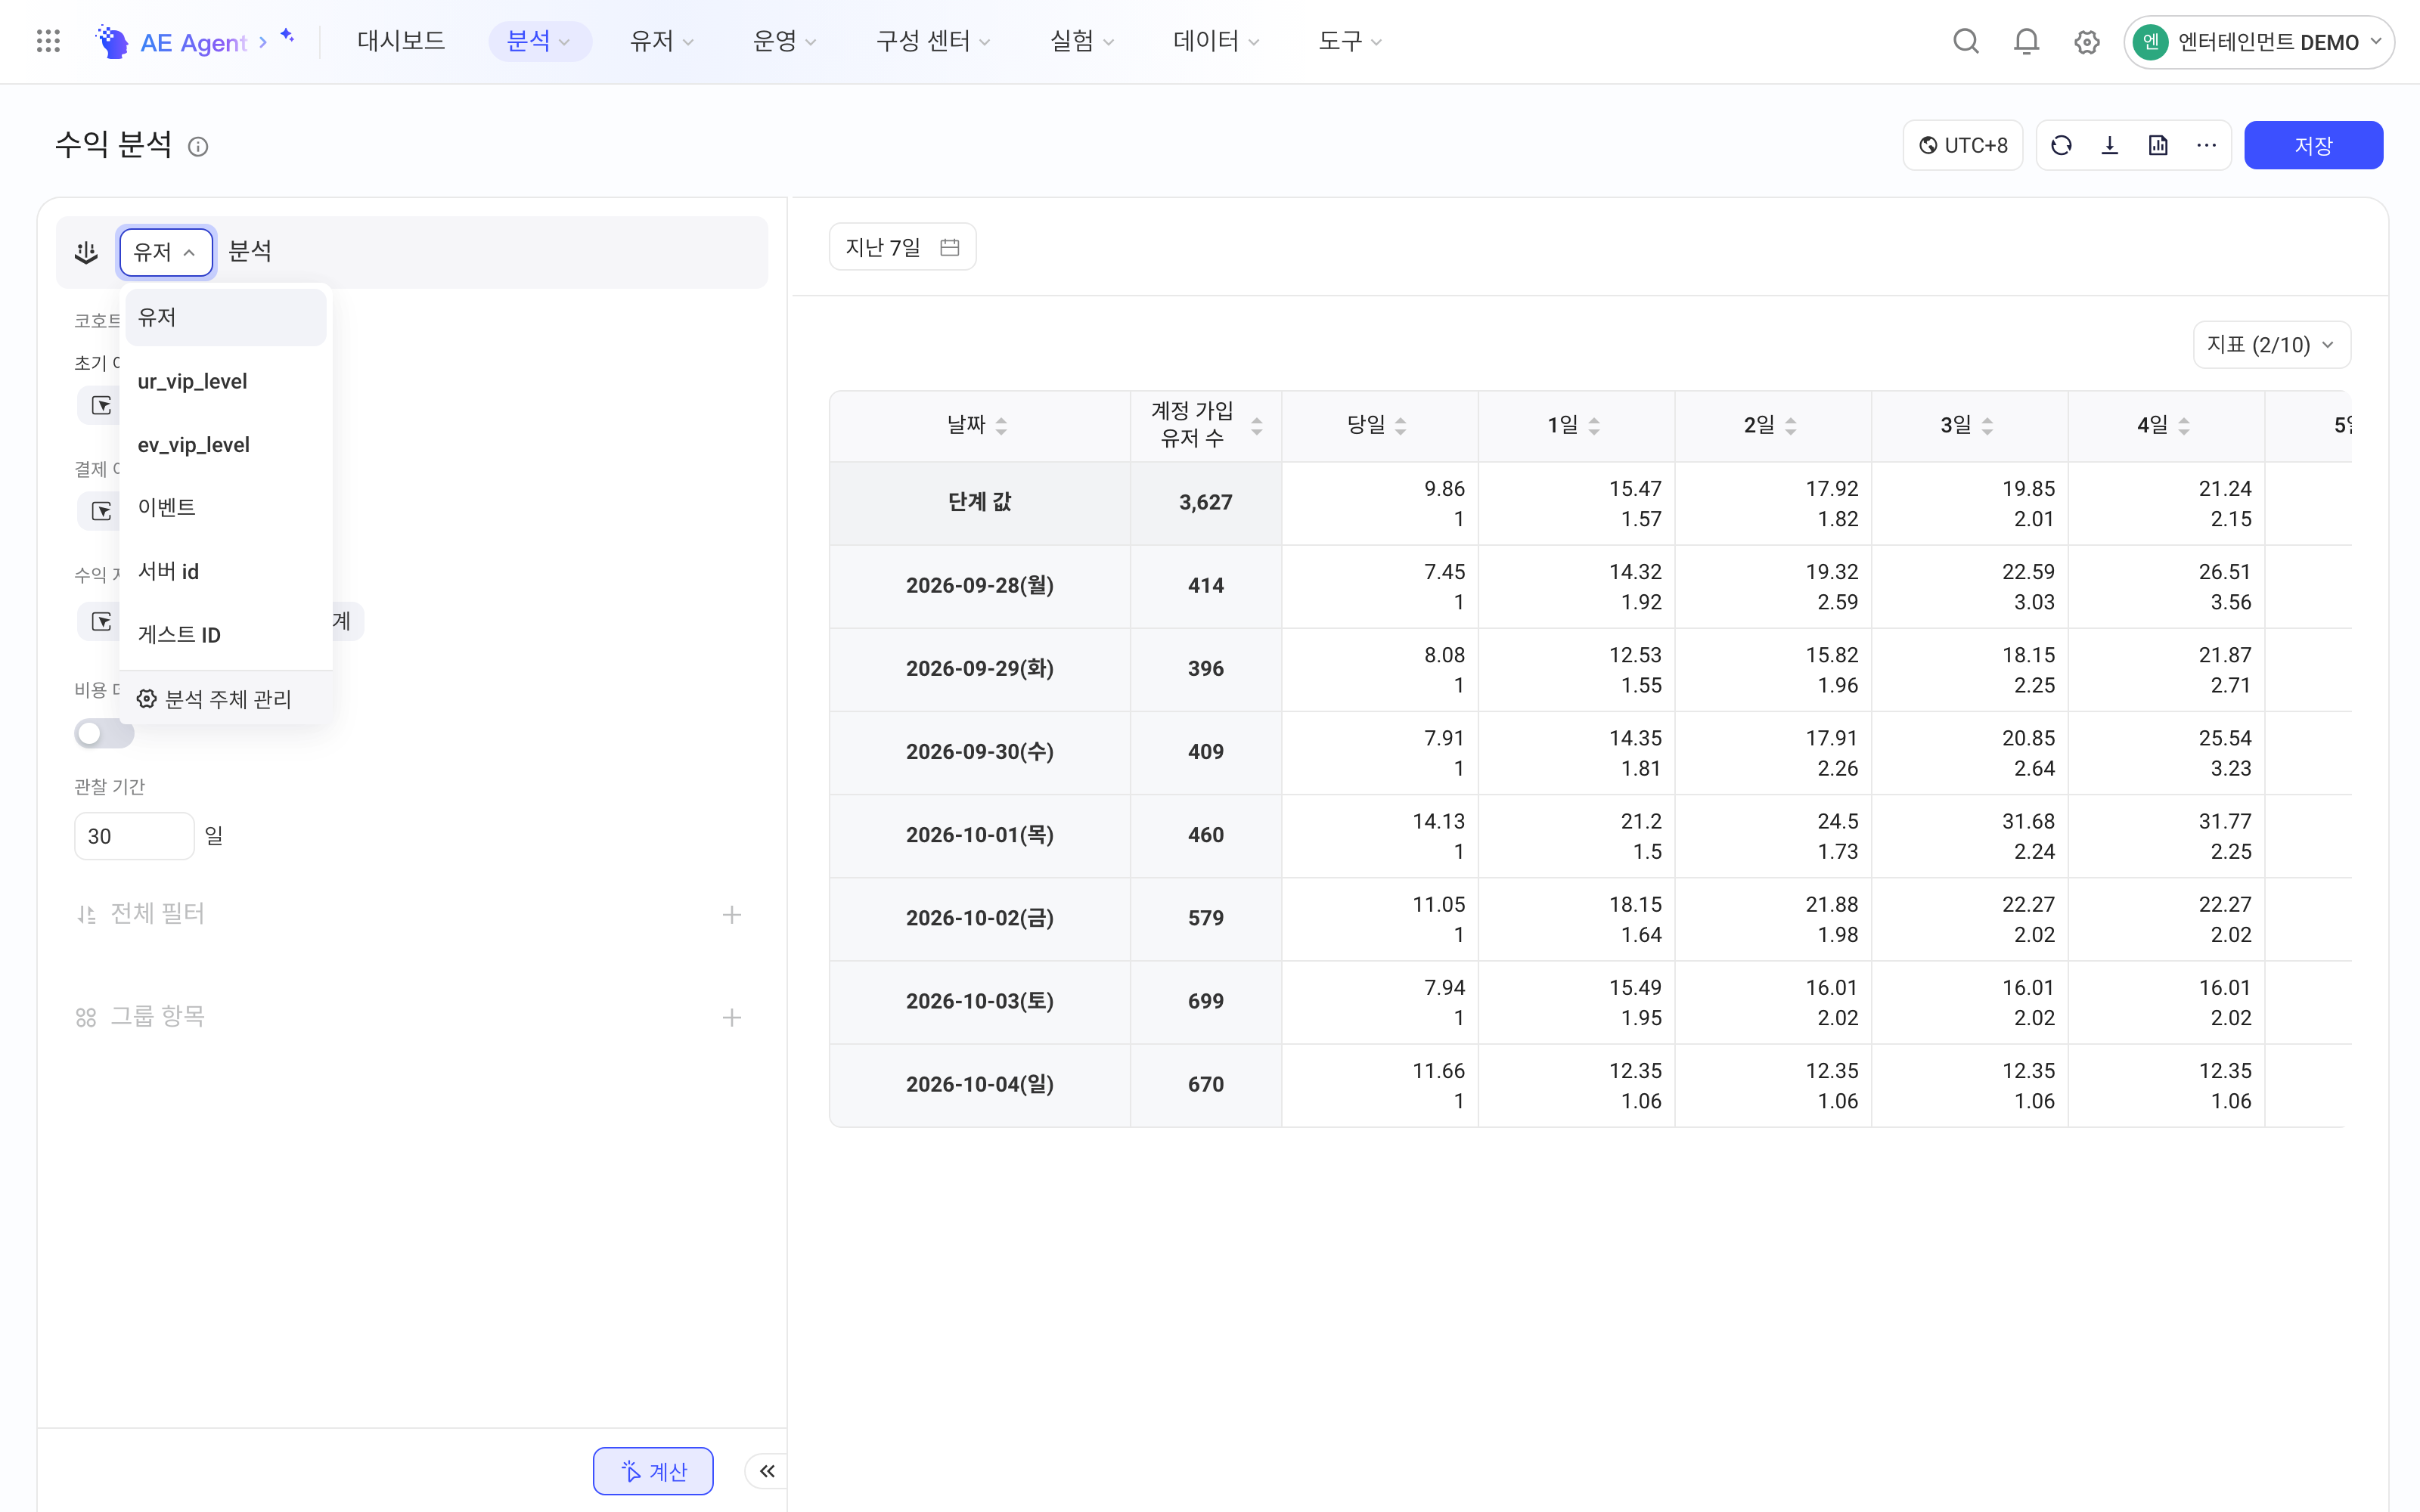
Task: Select ur_vip_level from subject list
Action: tap(225, 381)
